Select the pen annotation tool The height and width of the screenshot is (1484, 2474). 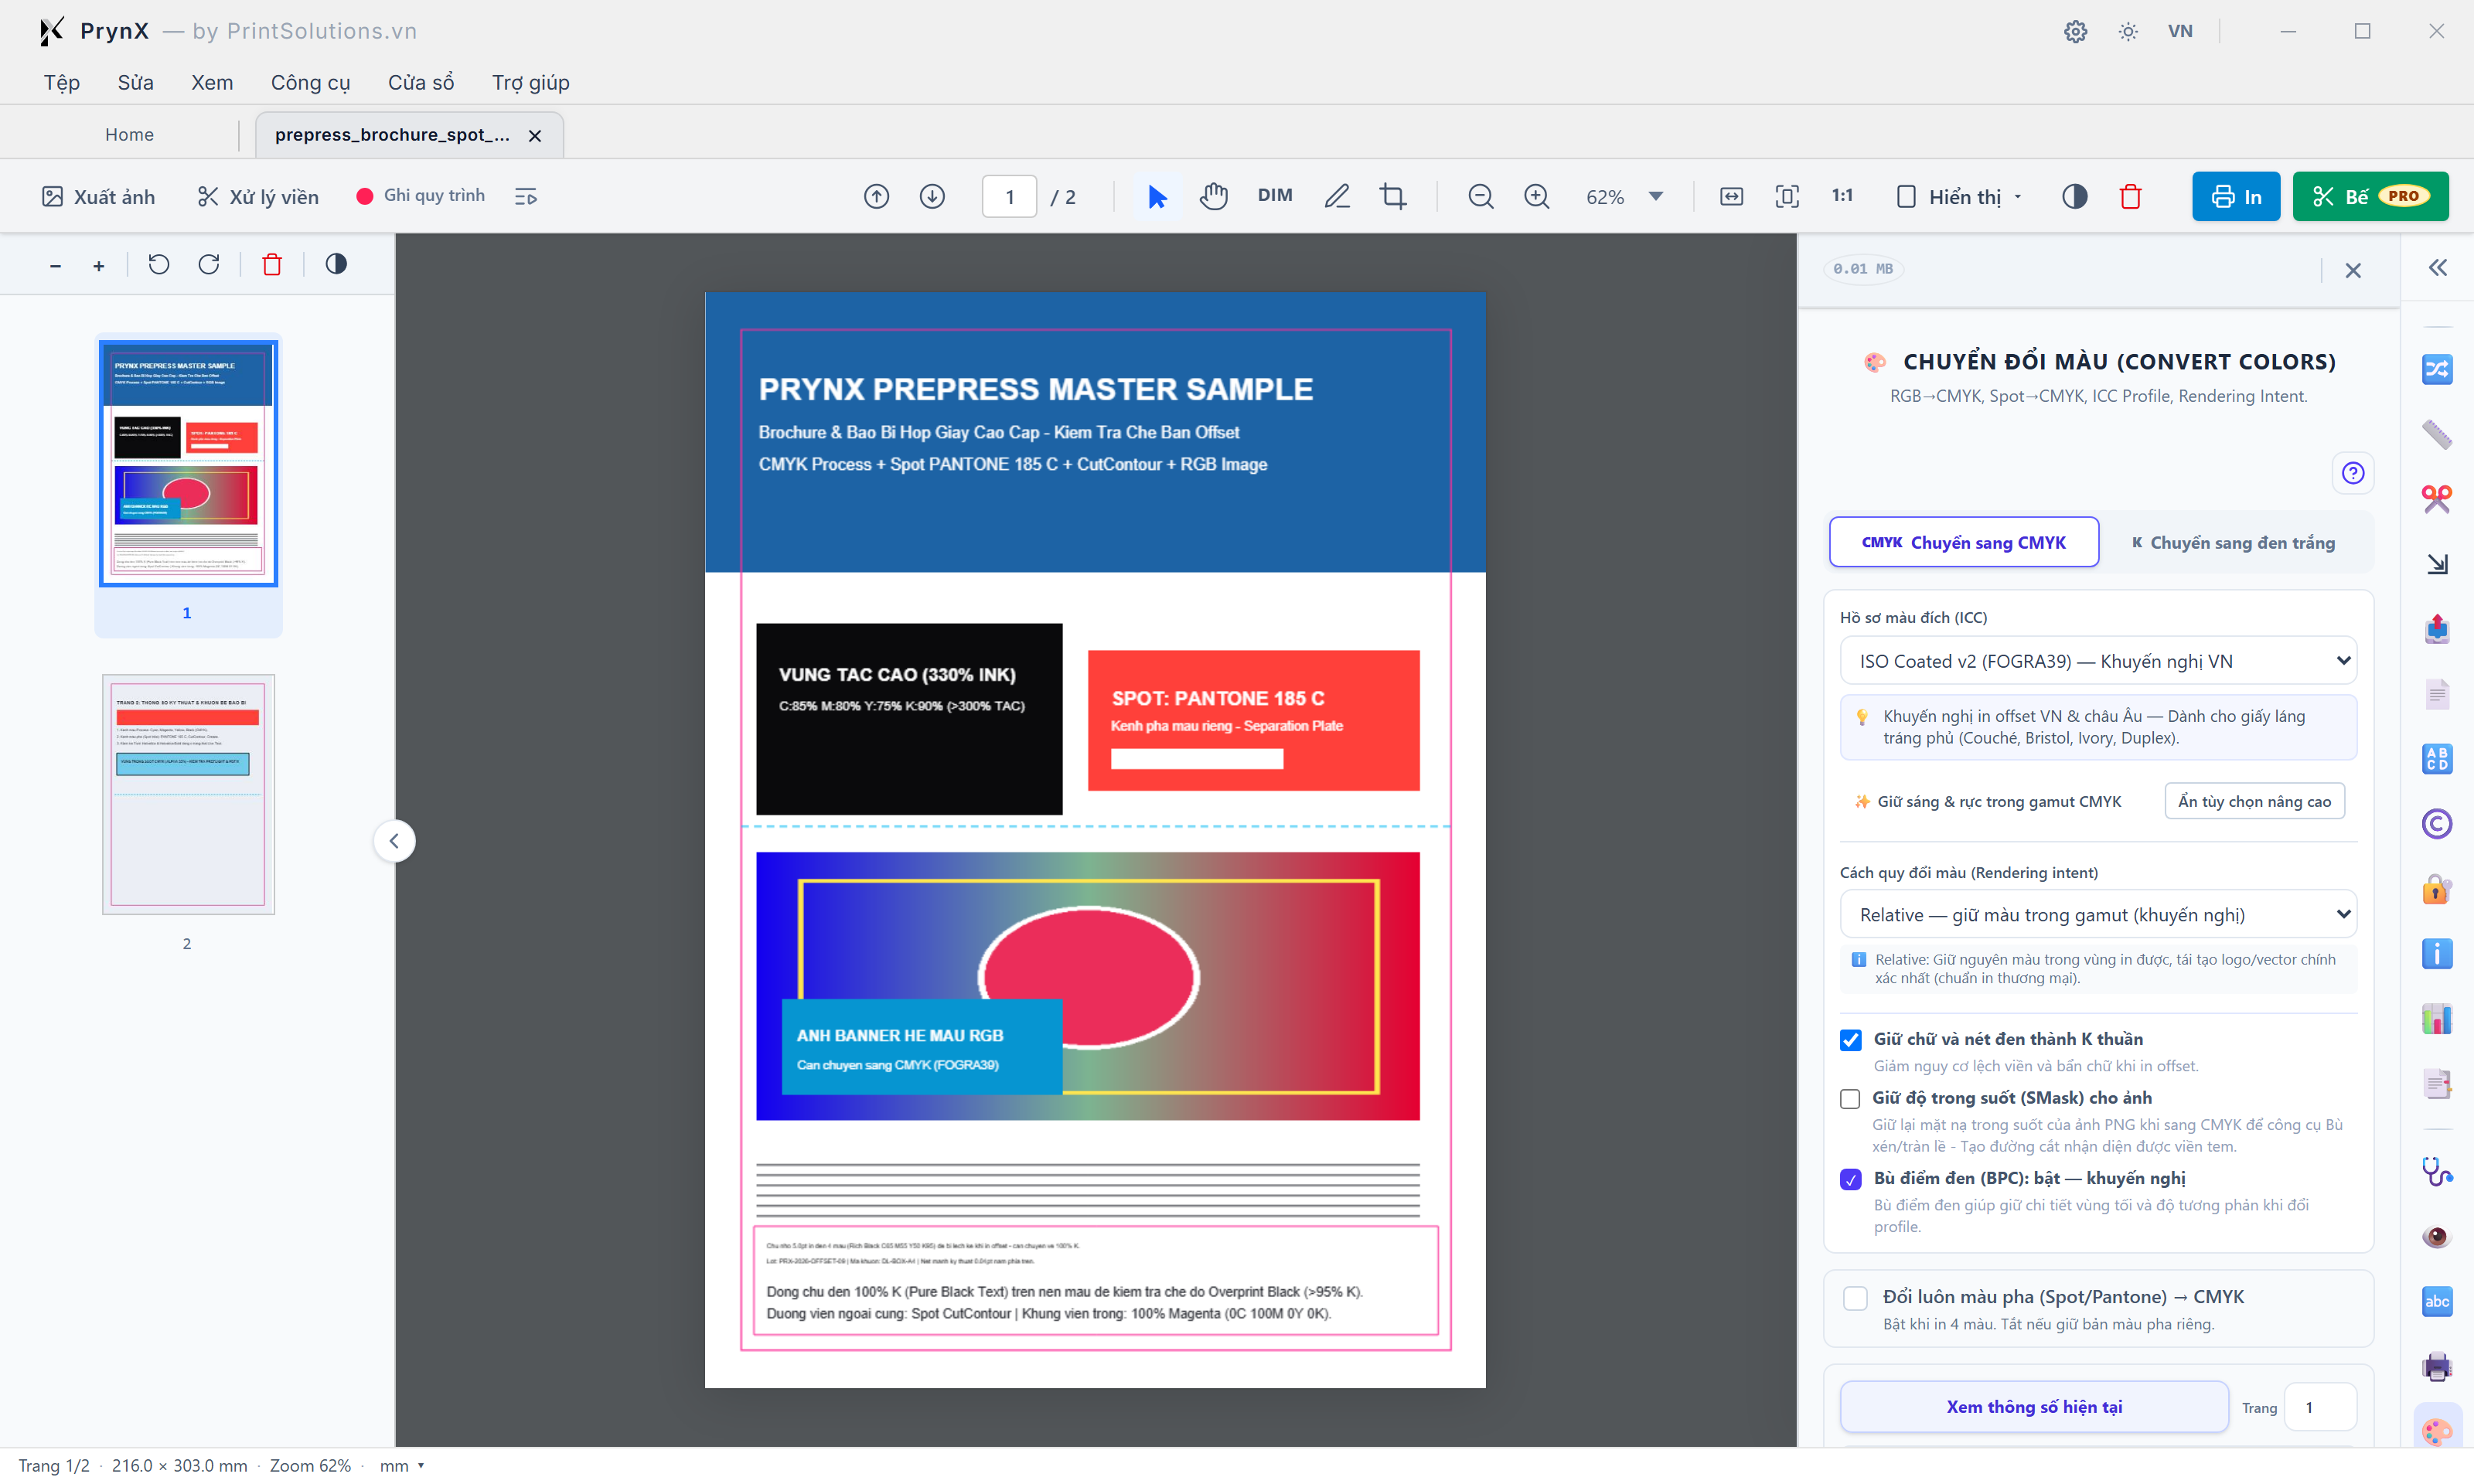tap(1337, 197)
